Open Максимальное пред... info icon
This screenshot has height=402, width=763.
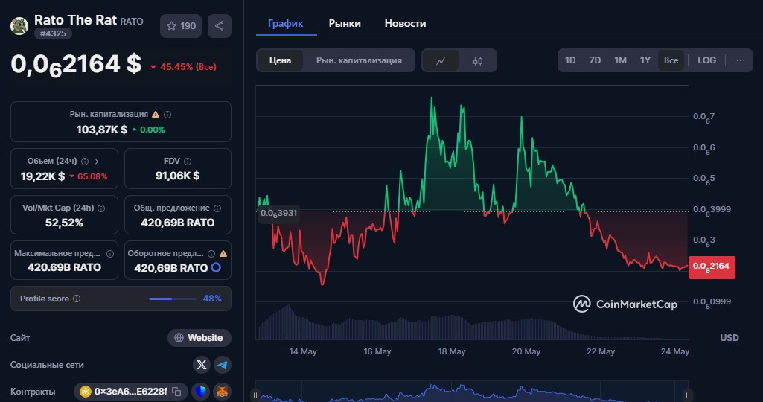click(110, 254)
